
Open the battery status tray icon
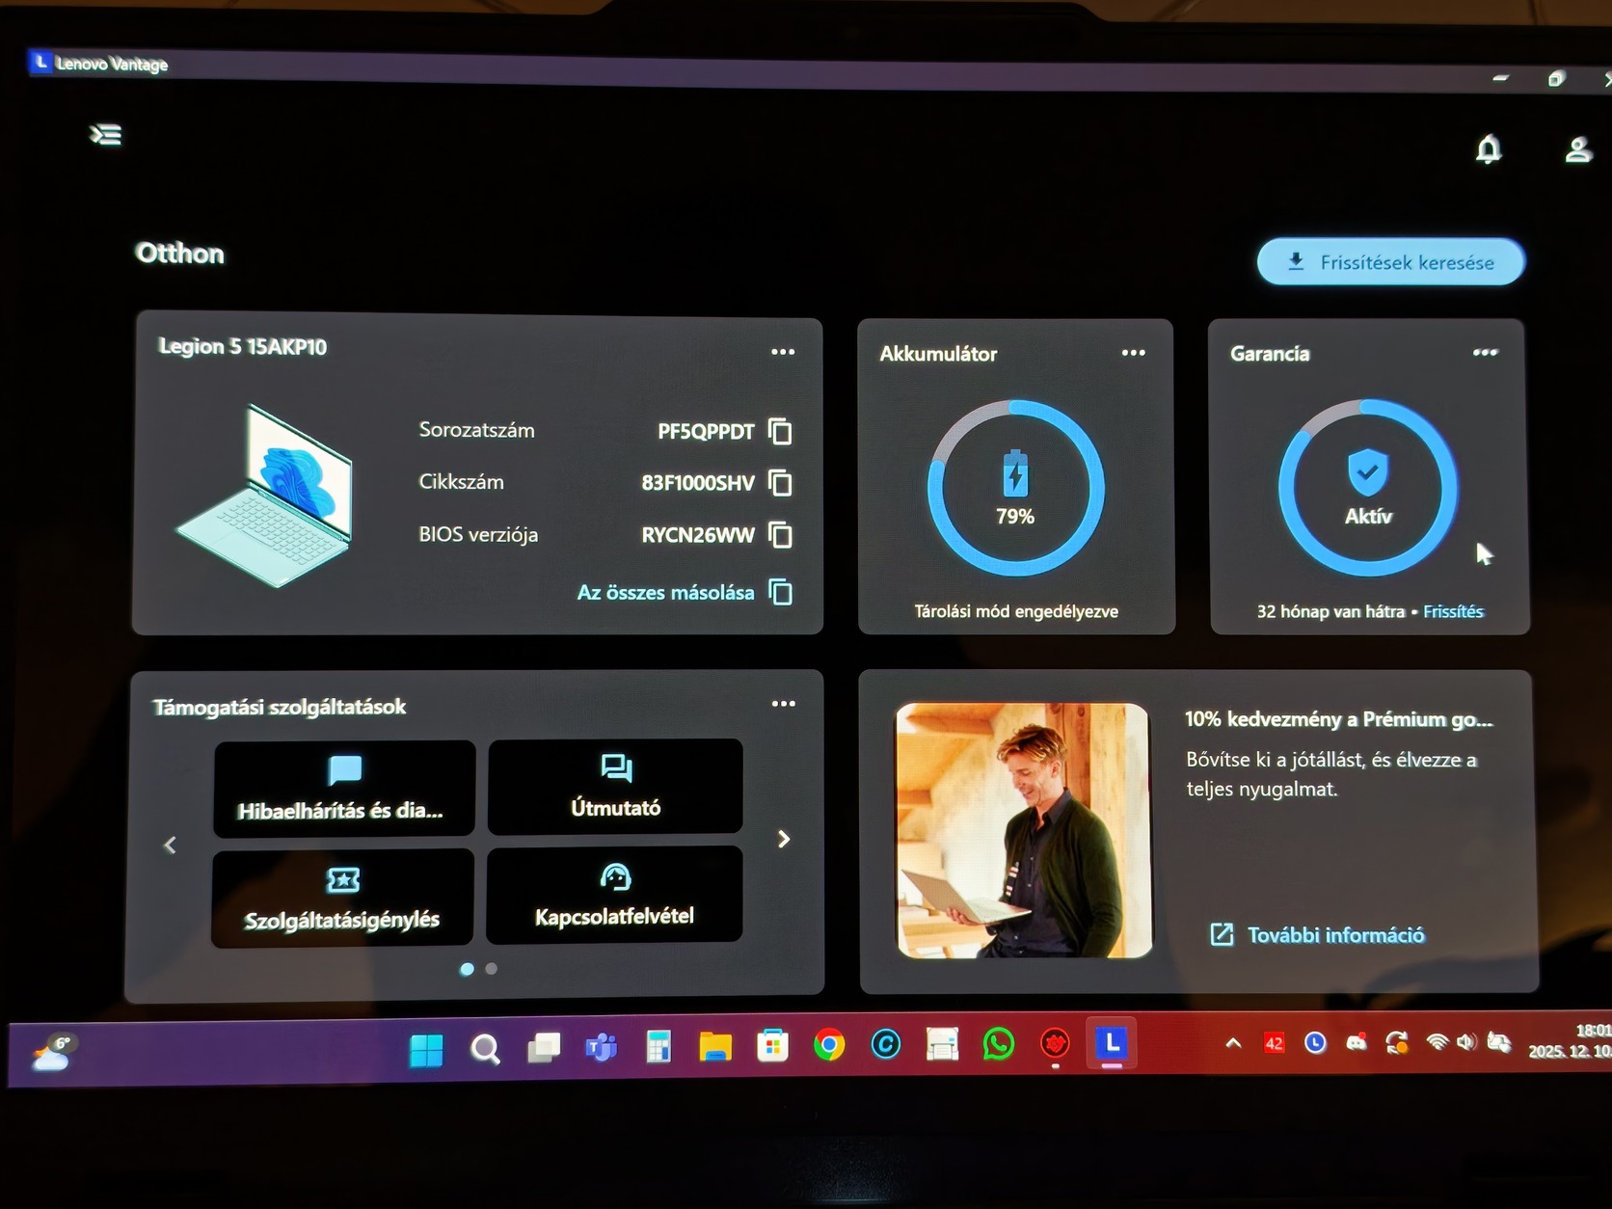pos(1499,1041)
